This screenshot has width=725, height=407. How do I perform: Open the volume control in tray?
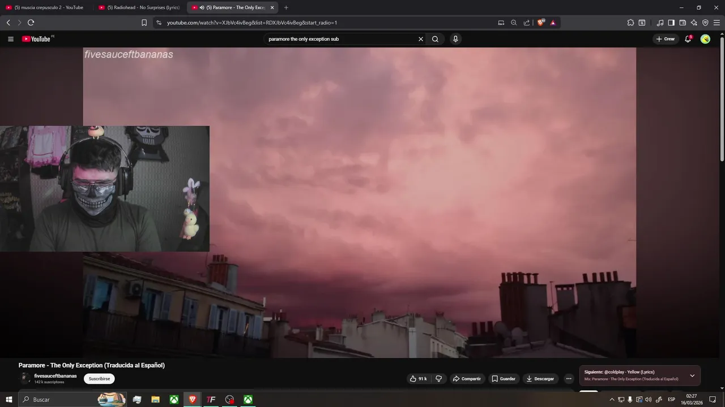(649, 400)
